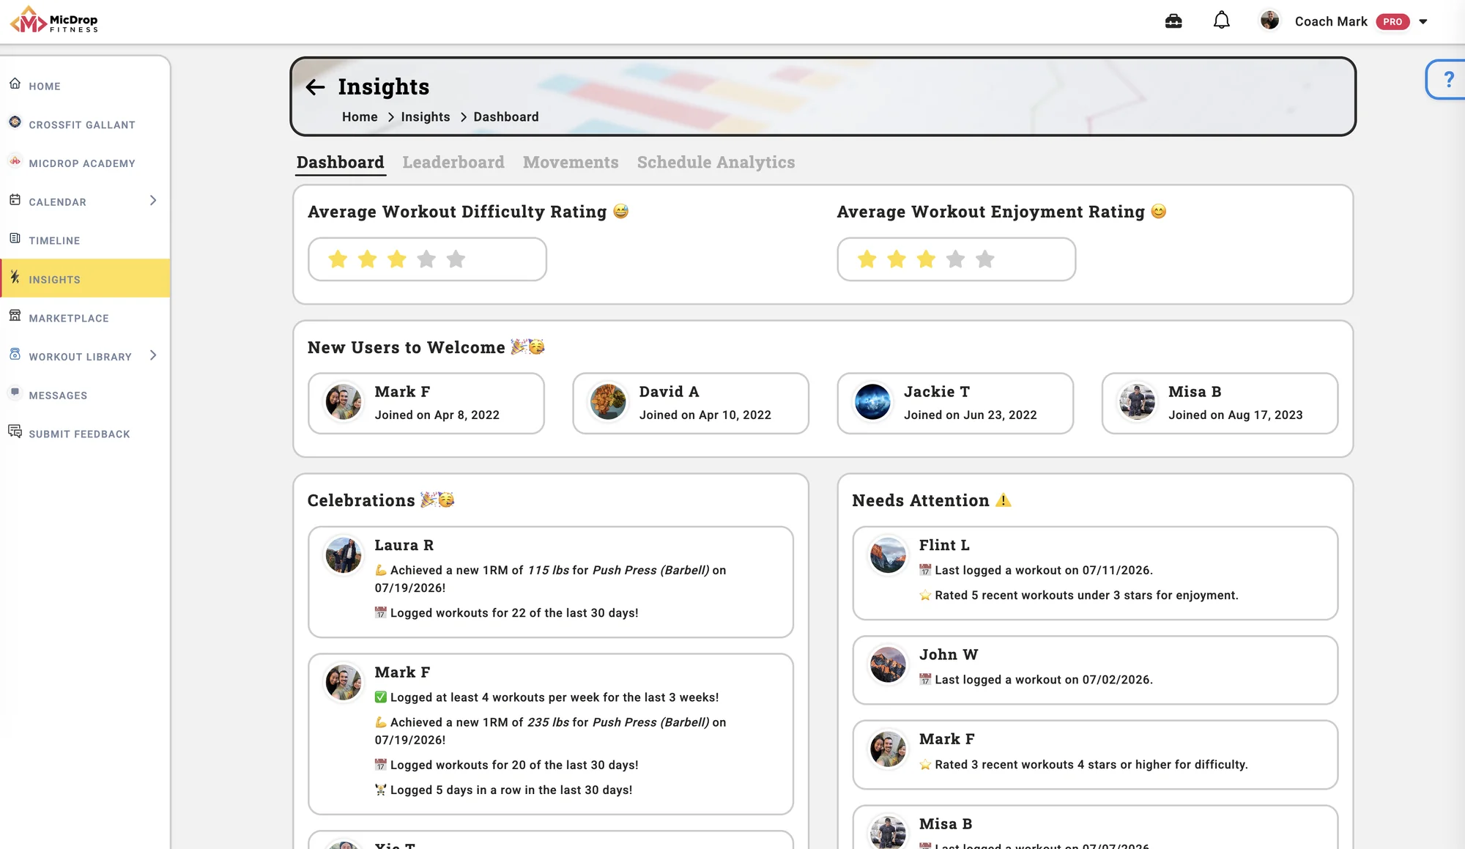Click the Timeline sidebar icon
This screenshot has width=1465, height=849.
(15, 238)
